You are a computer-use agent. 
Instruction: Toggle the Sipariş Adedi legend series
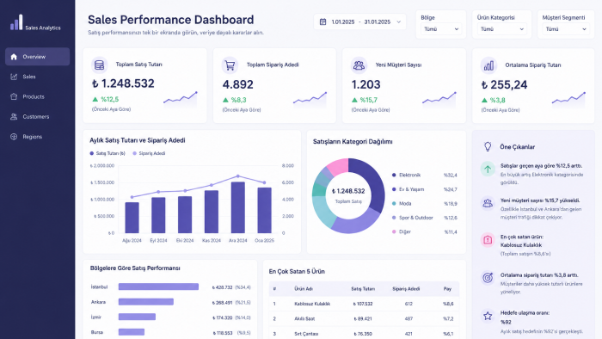click(x=149, y=153)
